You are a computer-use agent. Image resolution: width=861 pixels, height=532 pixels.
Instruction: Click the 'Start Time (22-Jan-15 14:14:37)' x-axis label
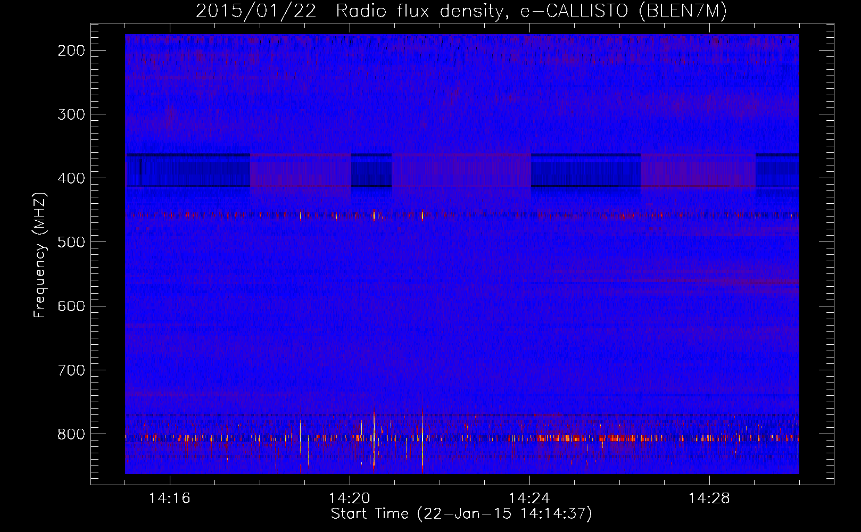[461, 514]
